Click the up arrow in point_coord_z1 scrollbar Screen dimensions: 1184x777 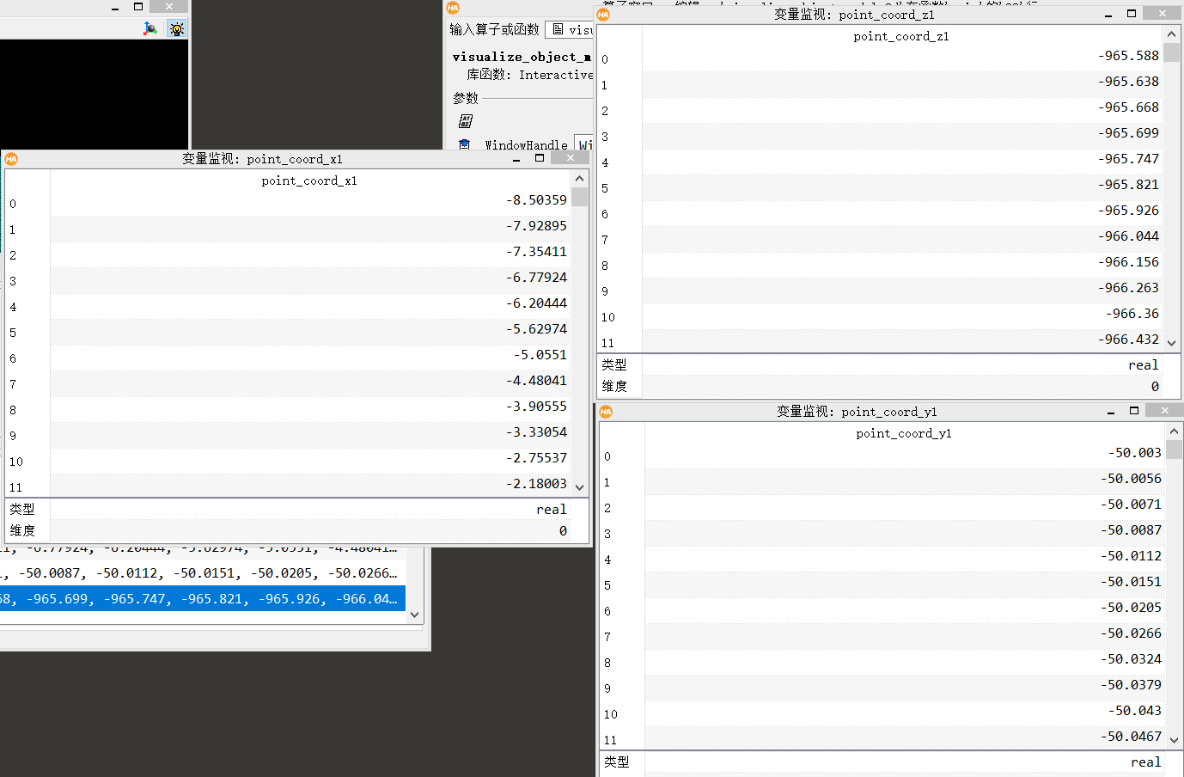(x=1171, y=34)
